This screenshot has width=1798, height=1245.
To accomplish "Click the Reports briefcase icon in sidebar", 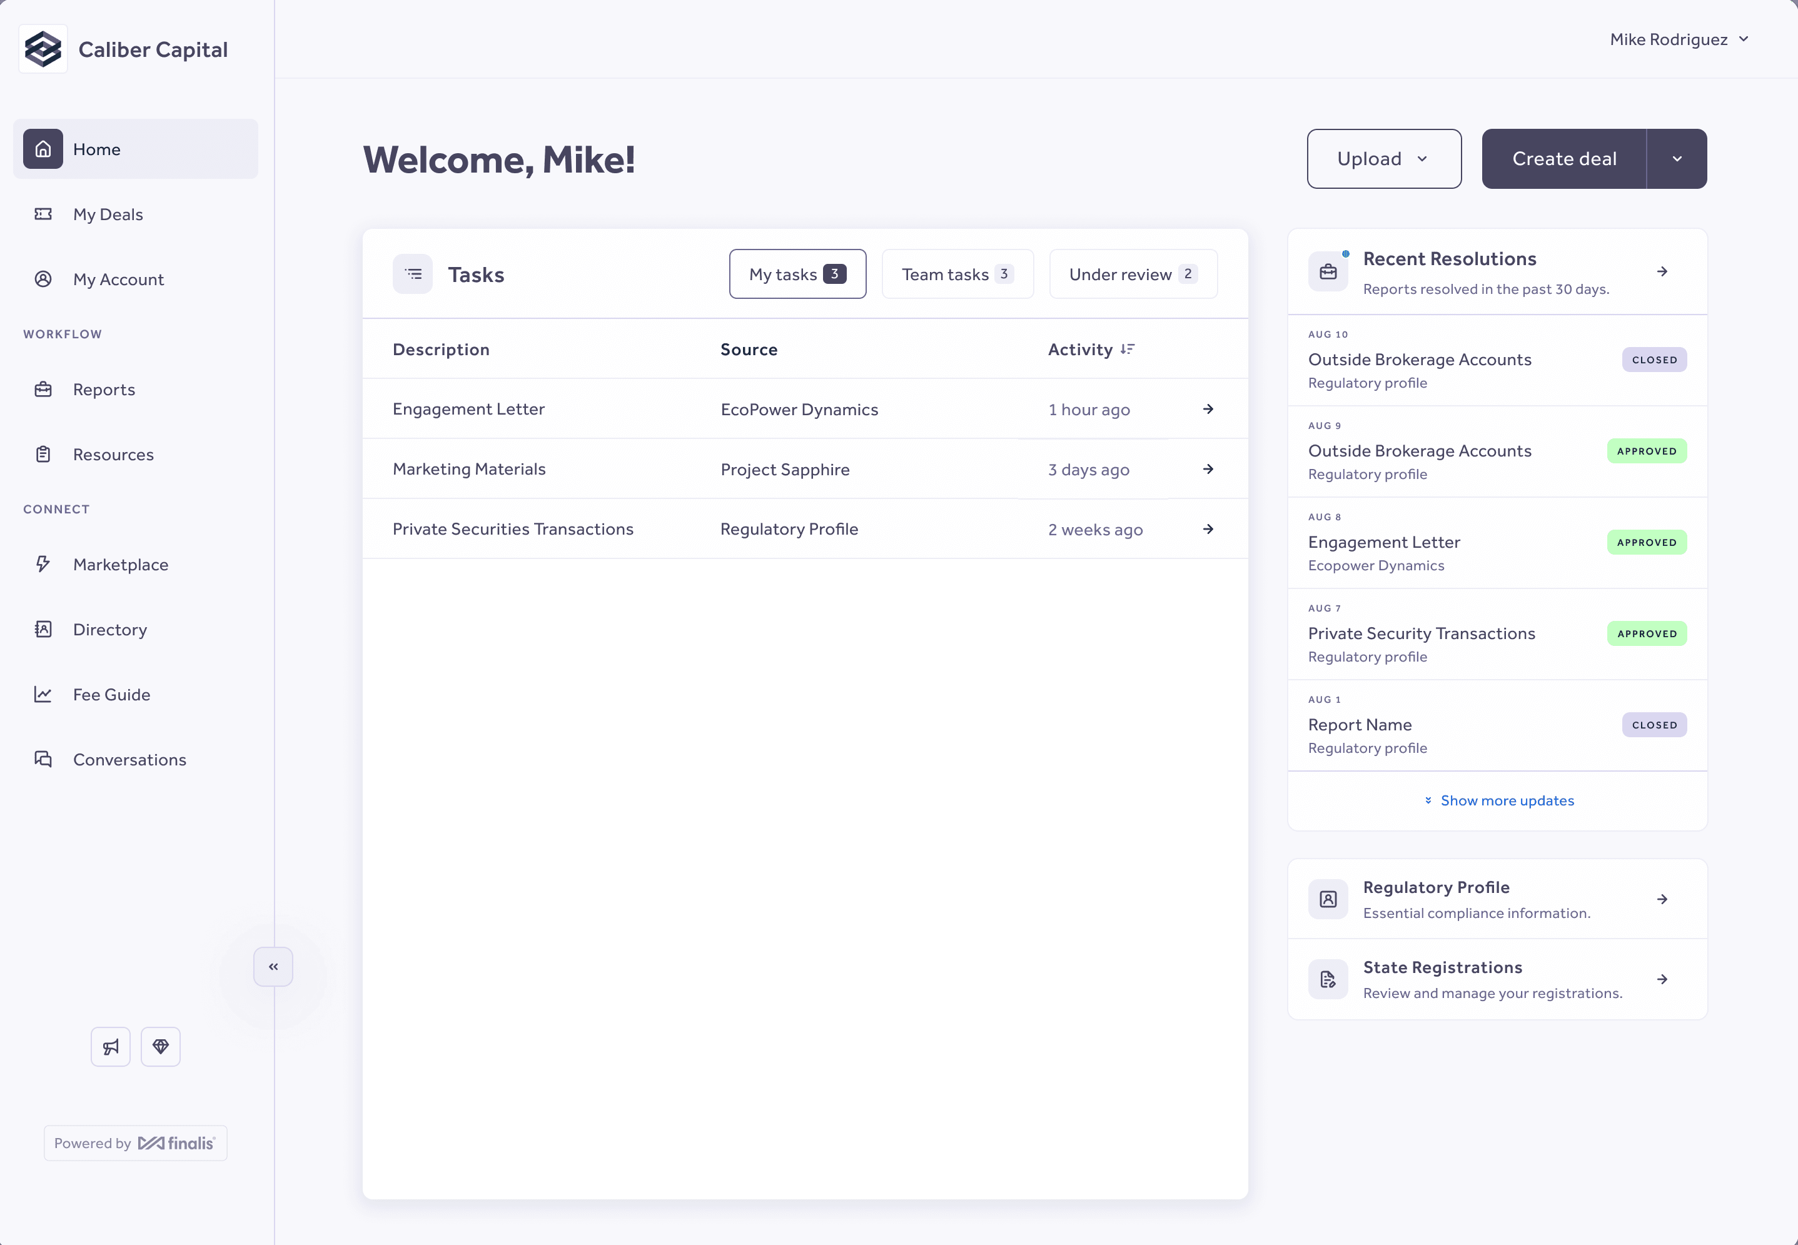I will (43, 389).
